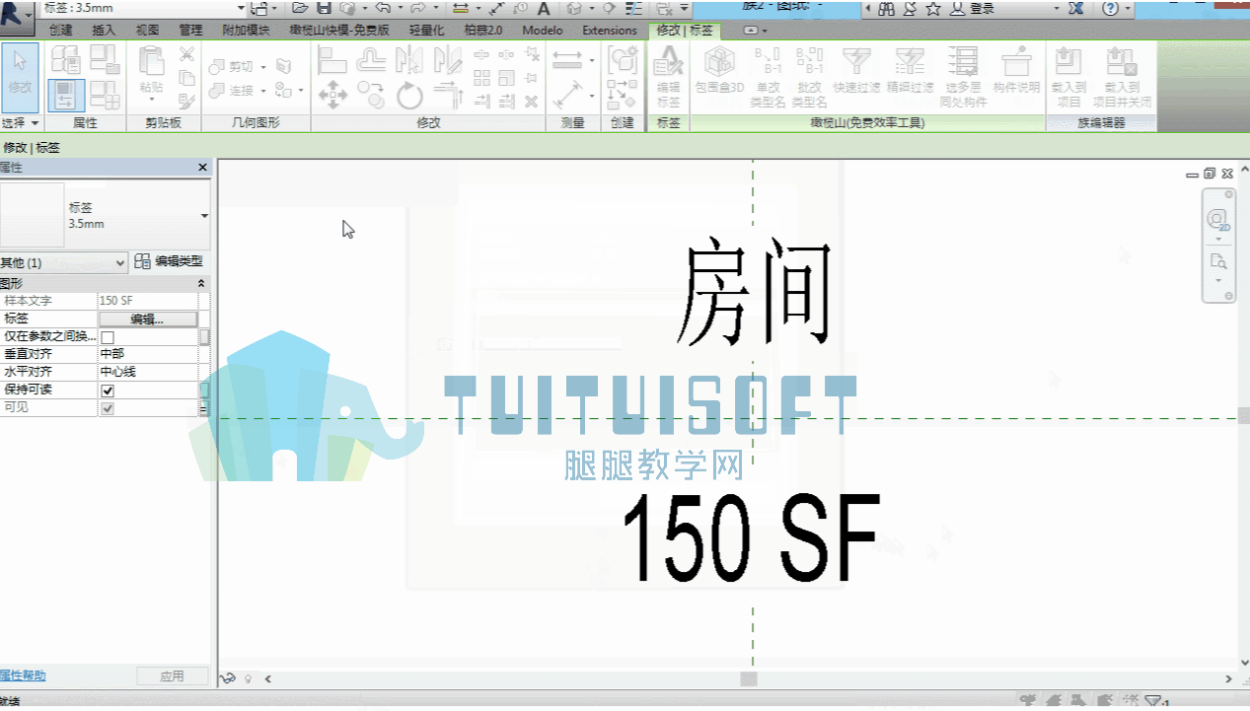Switch to the 视图 ribbon tab
The image size is (1250, 711).
click(x=147, y=31)
